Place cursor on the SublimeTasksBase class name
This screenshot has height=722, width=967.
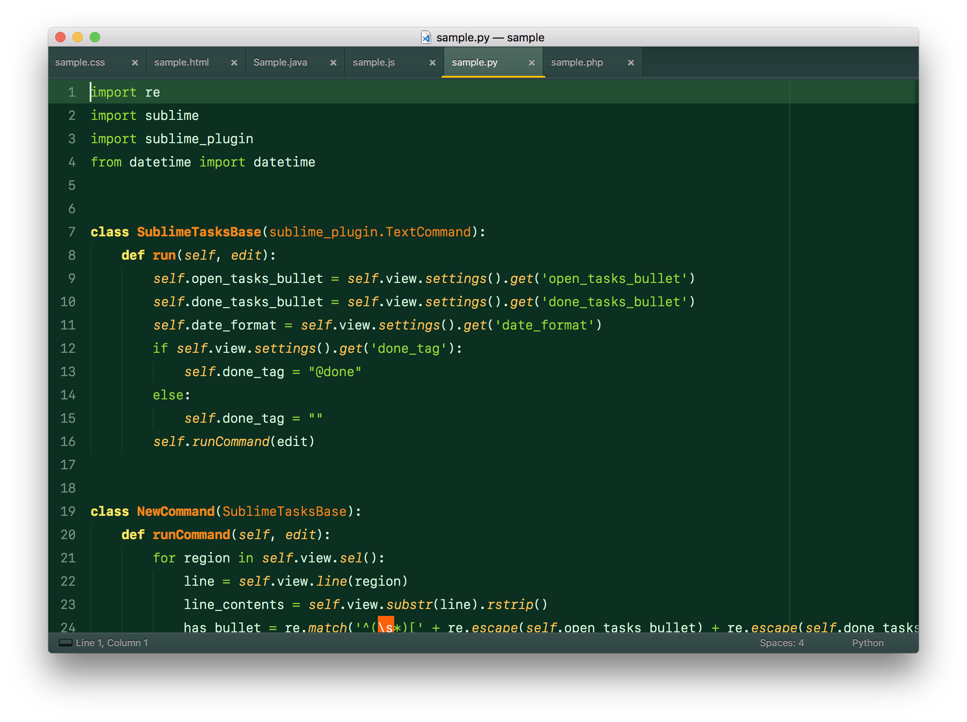pos(199,232)
